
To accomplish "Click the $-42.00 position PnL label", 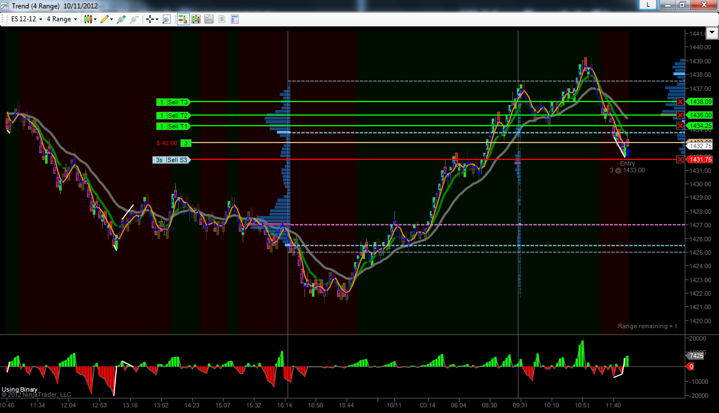I will [167, 143].
